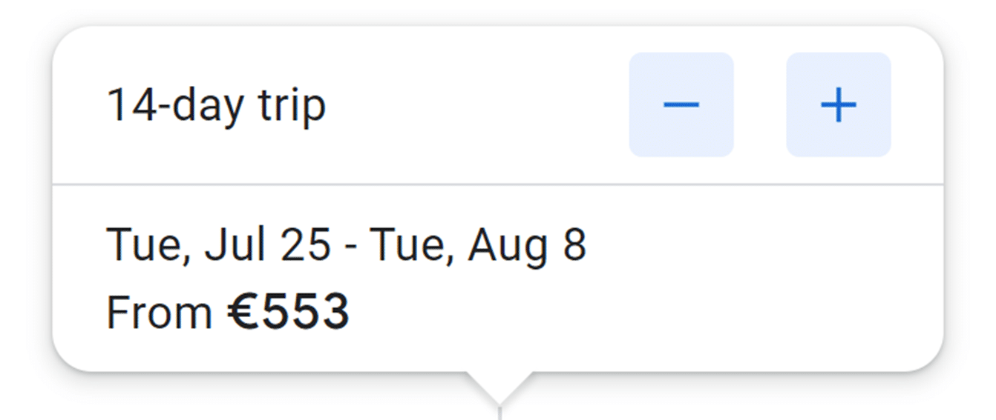The image size is (996, 420).
Task: Shorten the 14-day trip by one day
Action: pos(681,104)
